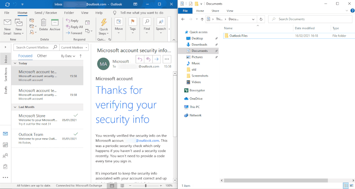355x189 pixels.
Task: Go back in File Explorer
Action: click(183, 19)
